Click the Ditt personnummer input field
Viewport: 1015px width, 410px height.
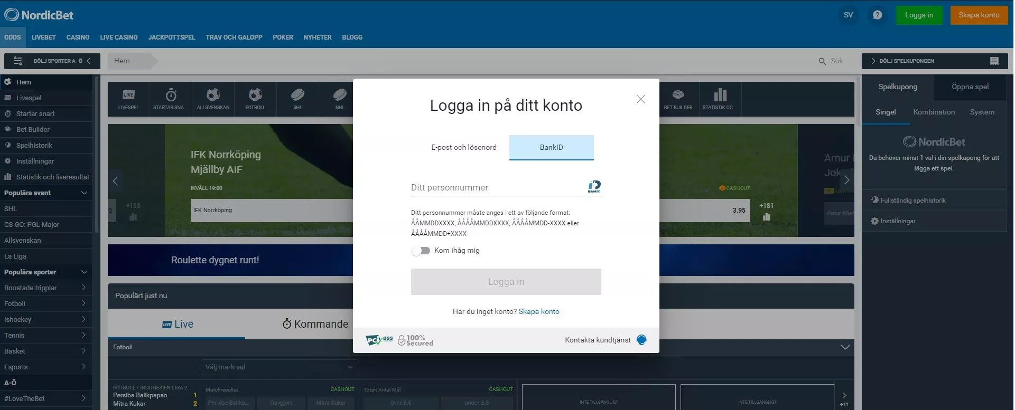click(x=506, y=187)
